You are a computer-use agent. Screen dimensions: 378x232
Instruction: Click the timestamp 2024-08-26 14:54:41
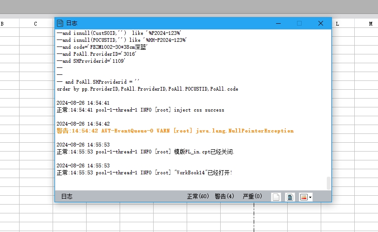click(x=83, y=103)
